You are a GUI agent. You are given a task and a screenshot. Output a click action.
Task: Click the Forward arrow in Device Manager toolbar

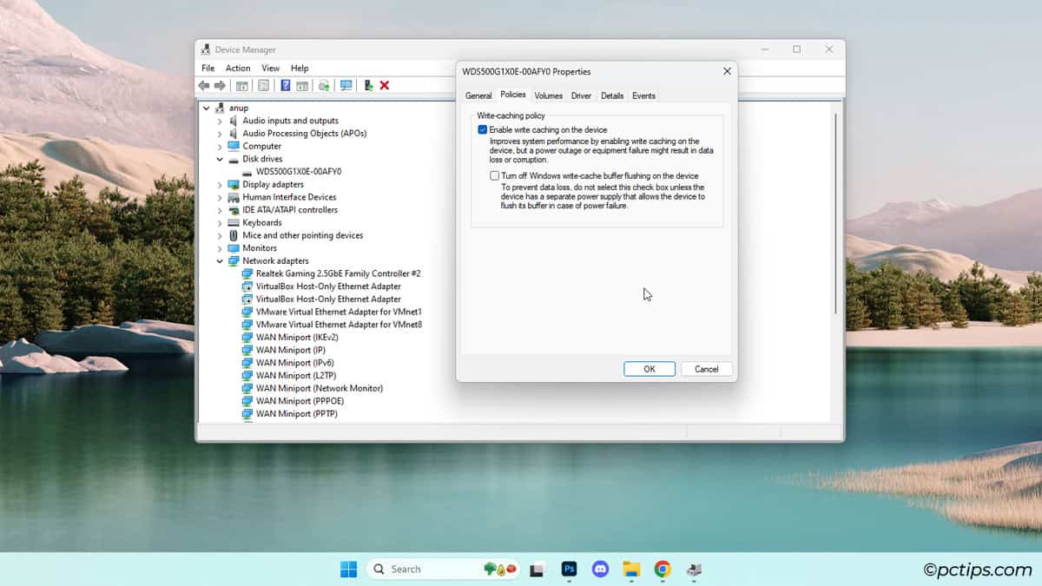[x=220, y=85]
